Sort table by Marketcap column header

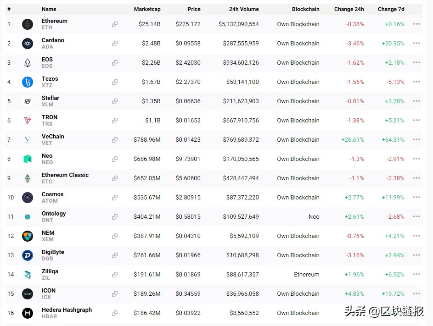point(147,9)
